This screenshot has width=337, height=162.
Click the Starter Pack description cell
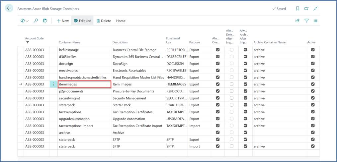(x=138, y=105)
